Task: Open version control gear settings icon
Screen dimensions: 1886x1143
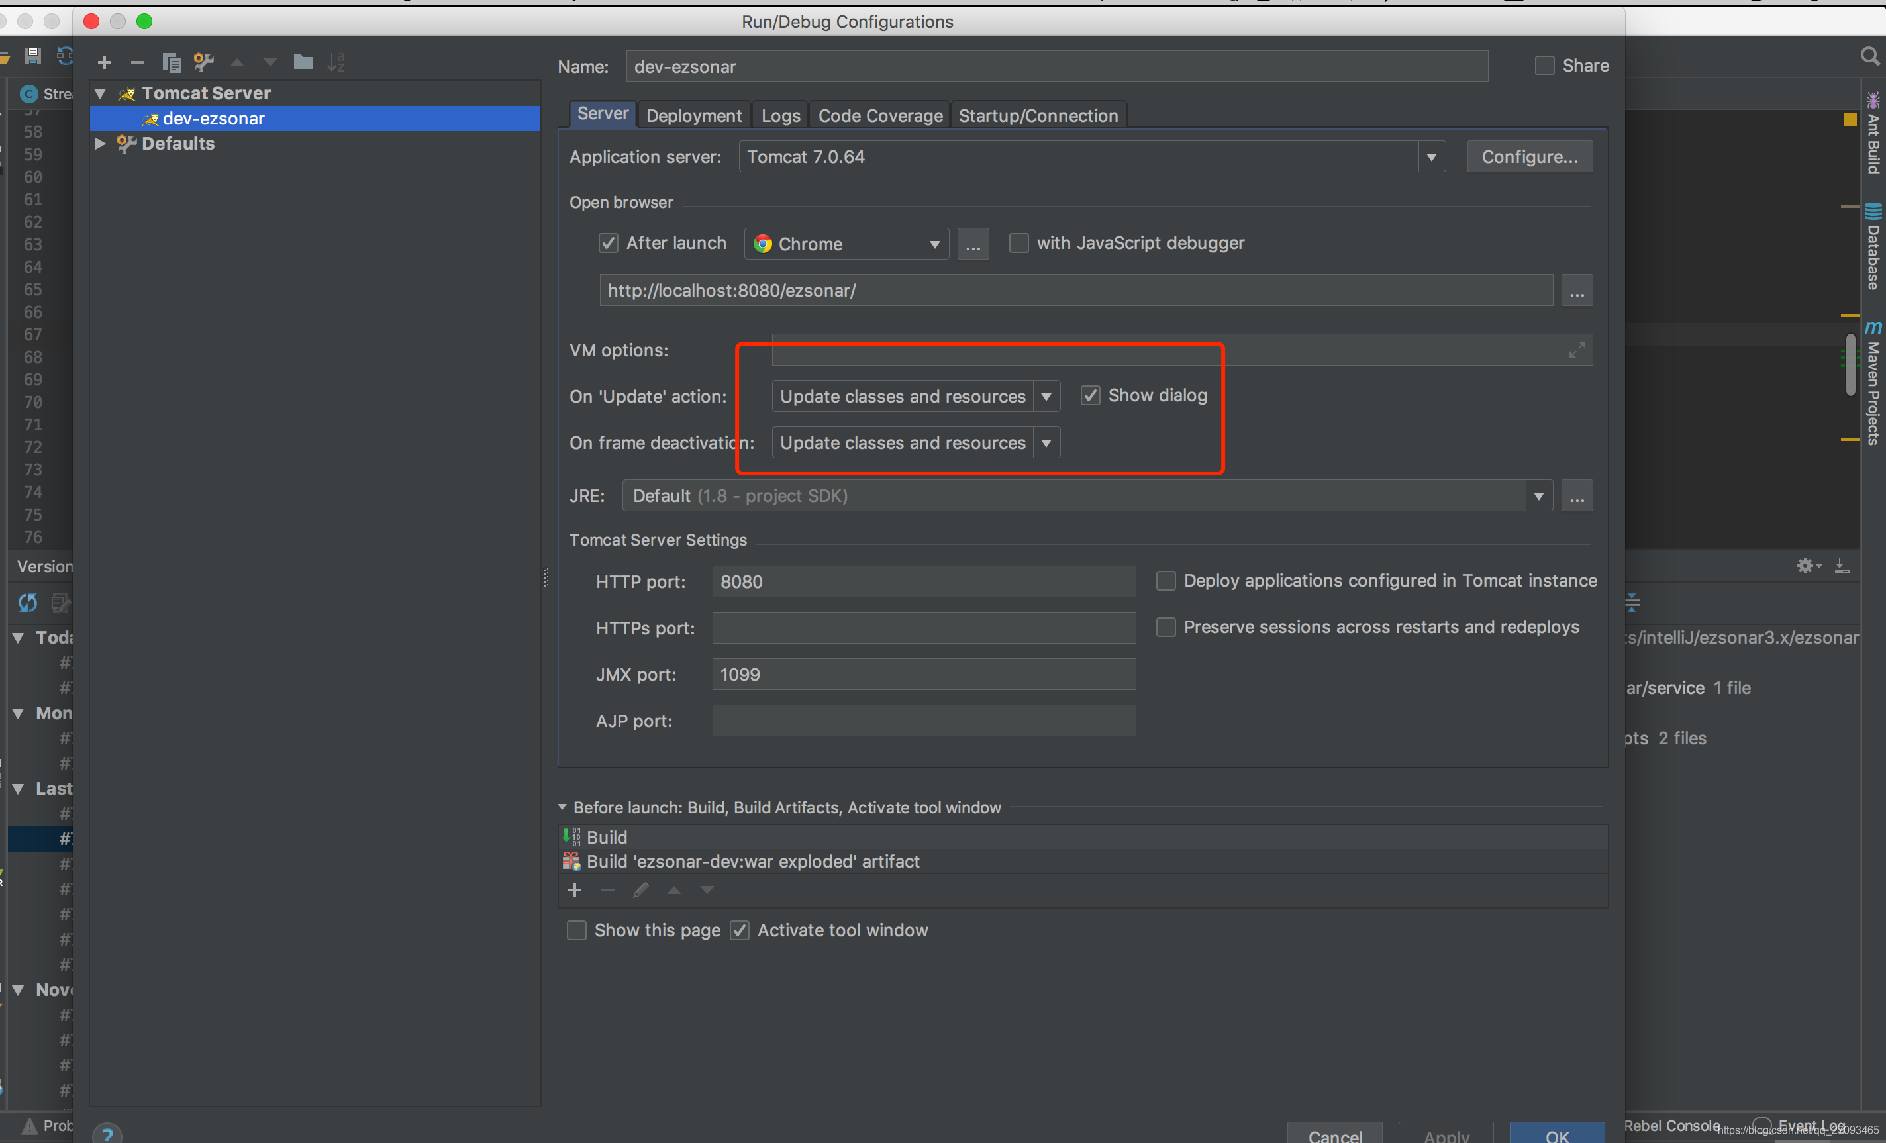Action: [x=1808, y=566]
